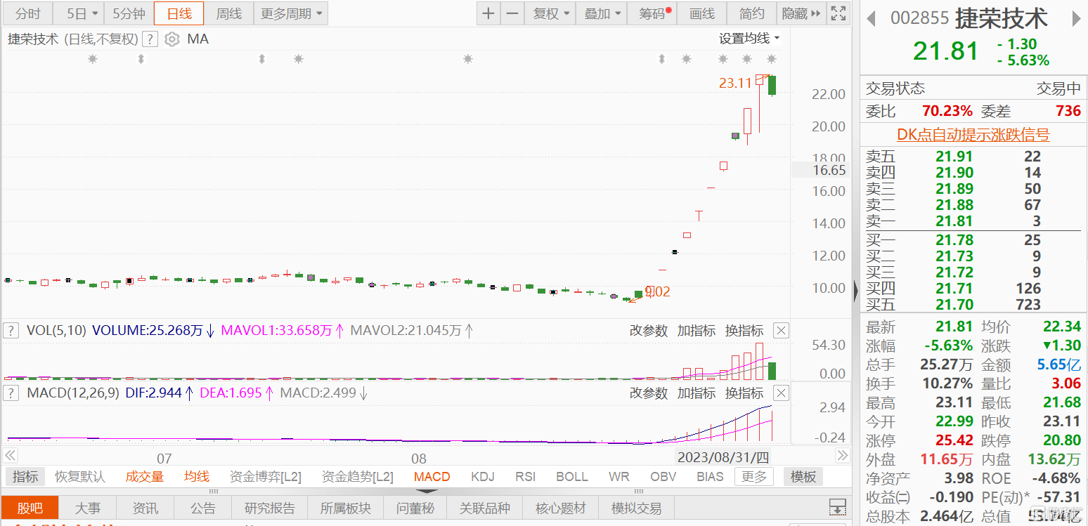Open the 复权 adjustment dropdown
This screenshot has width=1088, height=526.
pos(550,13)
